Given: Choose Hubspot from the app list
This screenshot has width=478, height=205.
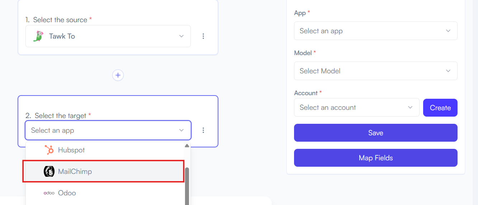Looking at the screenshot, I should click(105, 150).
